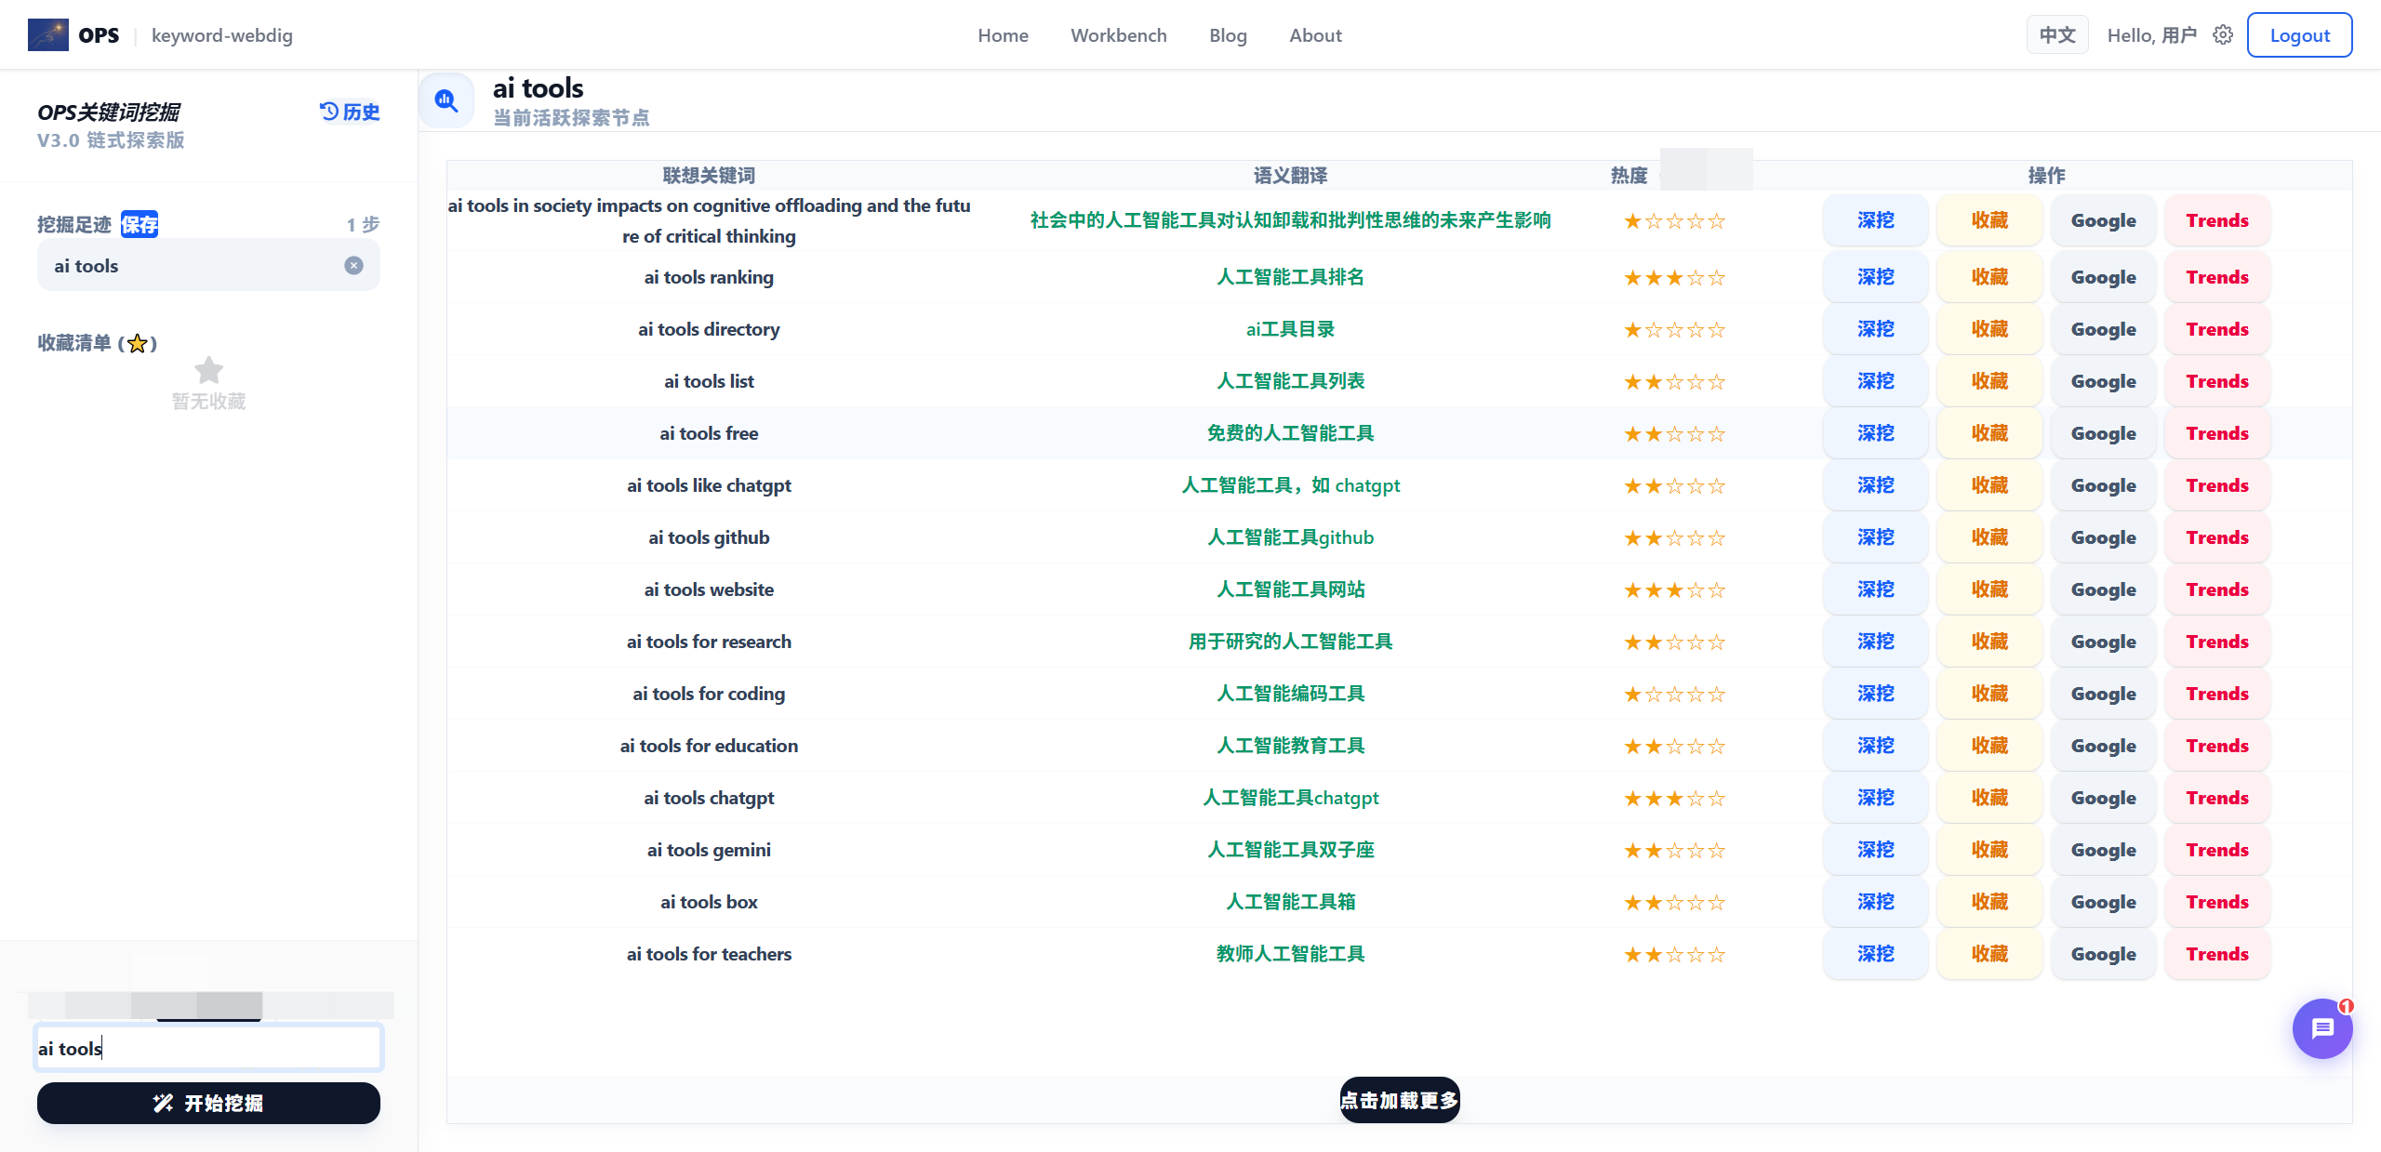Switch language with 中文 button
Viewport: 2381px width, 1152px height.
pyautogui.click(x=2057, y=35)
